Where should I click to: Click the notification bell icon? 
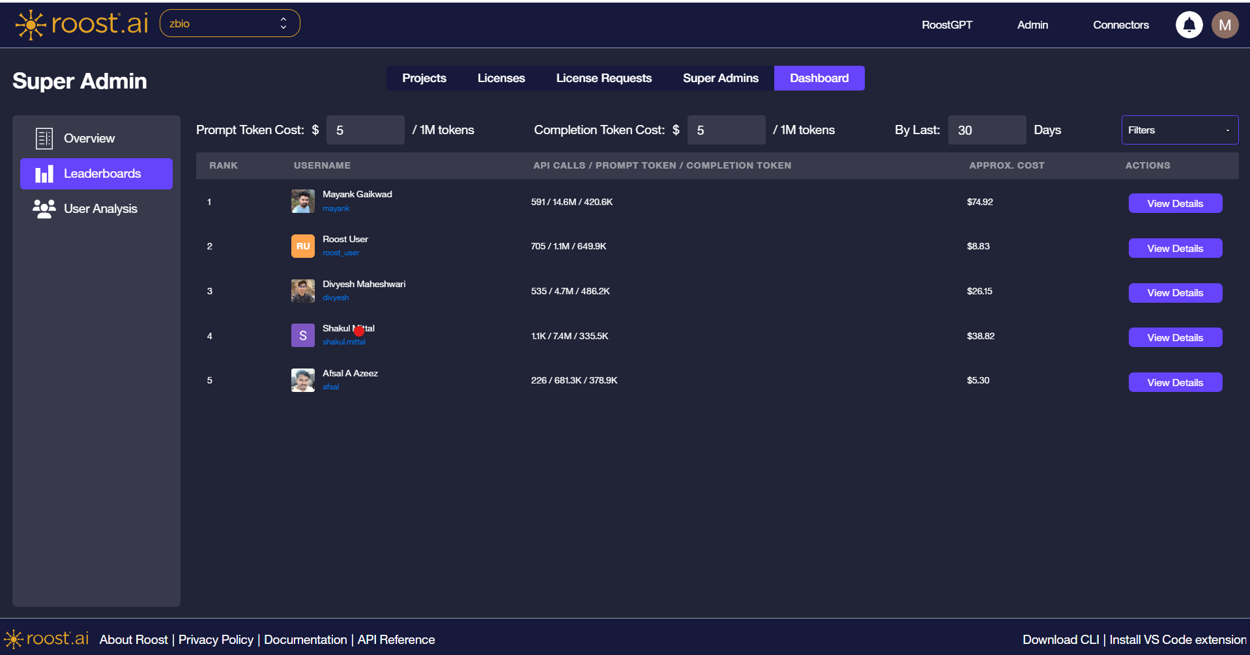(1188, 24)
